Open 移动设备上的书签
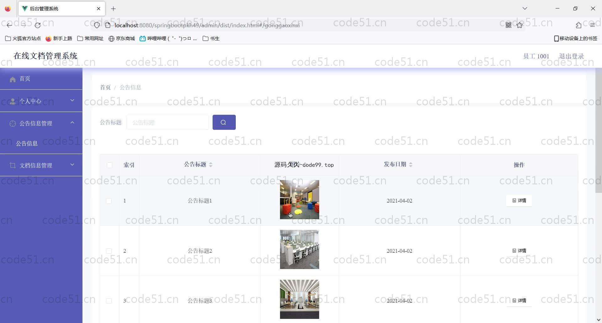Viewport: 602px width, 323px height. pos(576,38)
